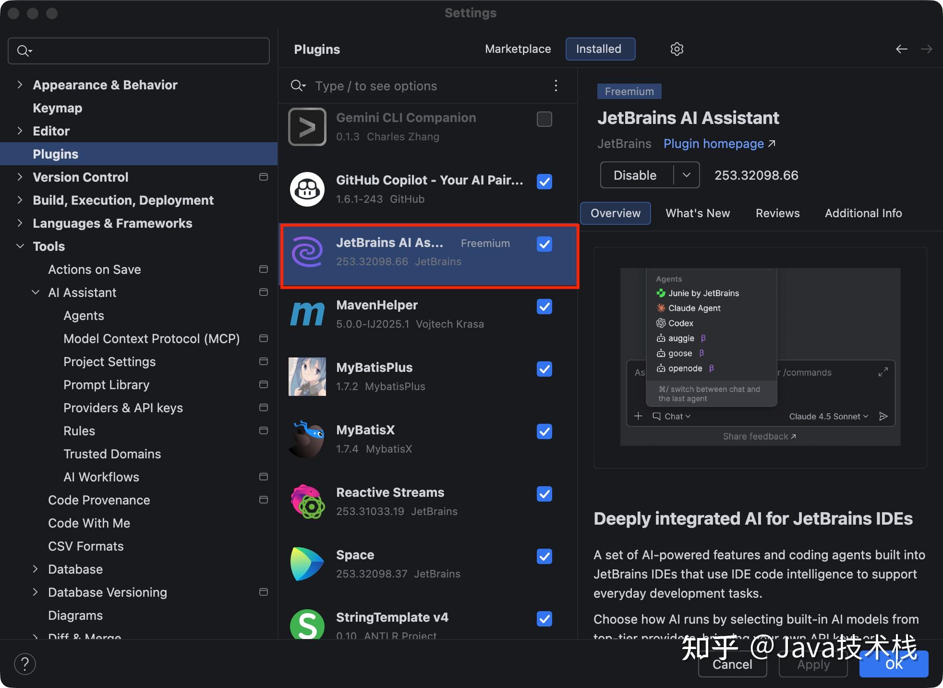943x688 pixels.
Task: Open the What's New tab
Action: (x=698, y=213)
